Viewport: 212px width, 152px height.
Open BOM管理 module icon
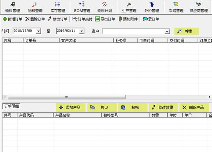(x=82, y=4)
